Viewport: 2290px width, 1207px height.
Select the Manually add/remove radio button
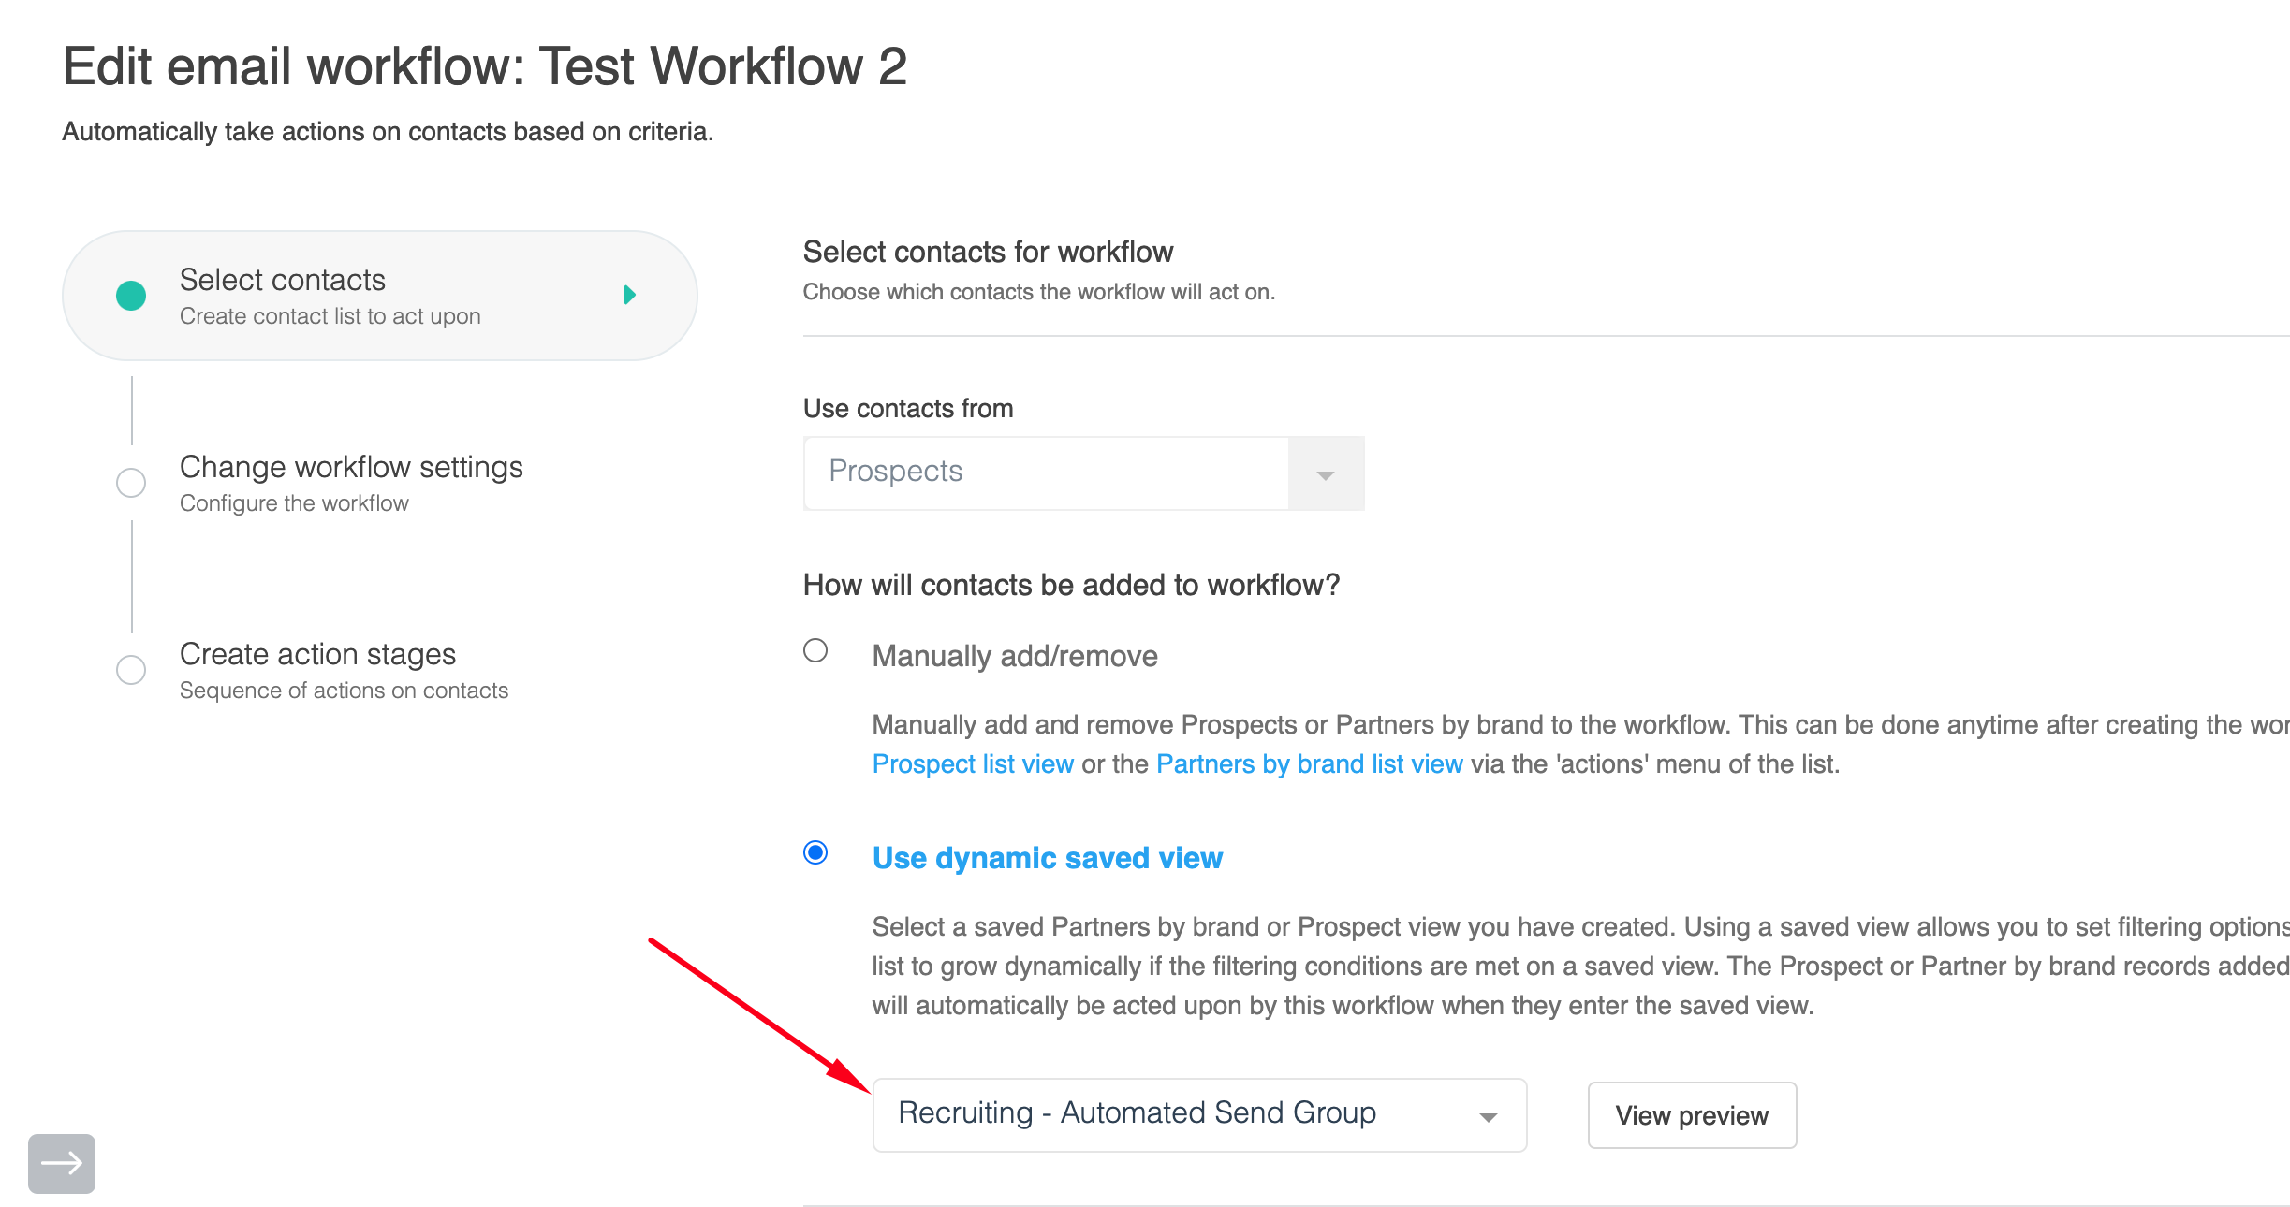[x=815, y=650]
